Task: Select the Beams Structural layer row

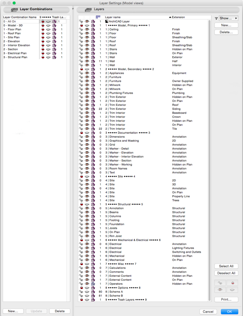Action: click(x=139, y=212)
